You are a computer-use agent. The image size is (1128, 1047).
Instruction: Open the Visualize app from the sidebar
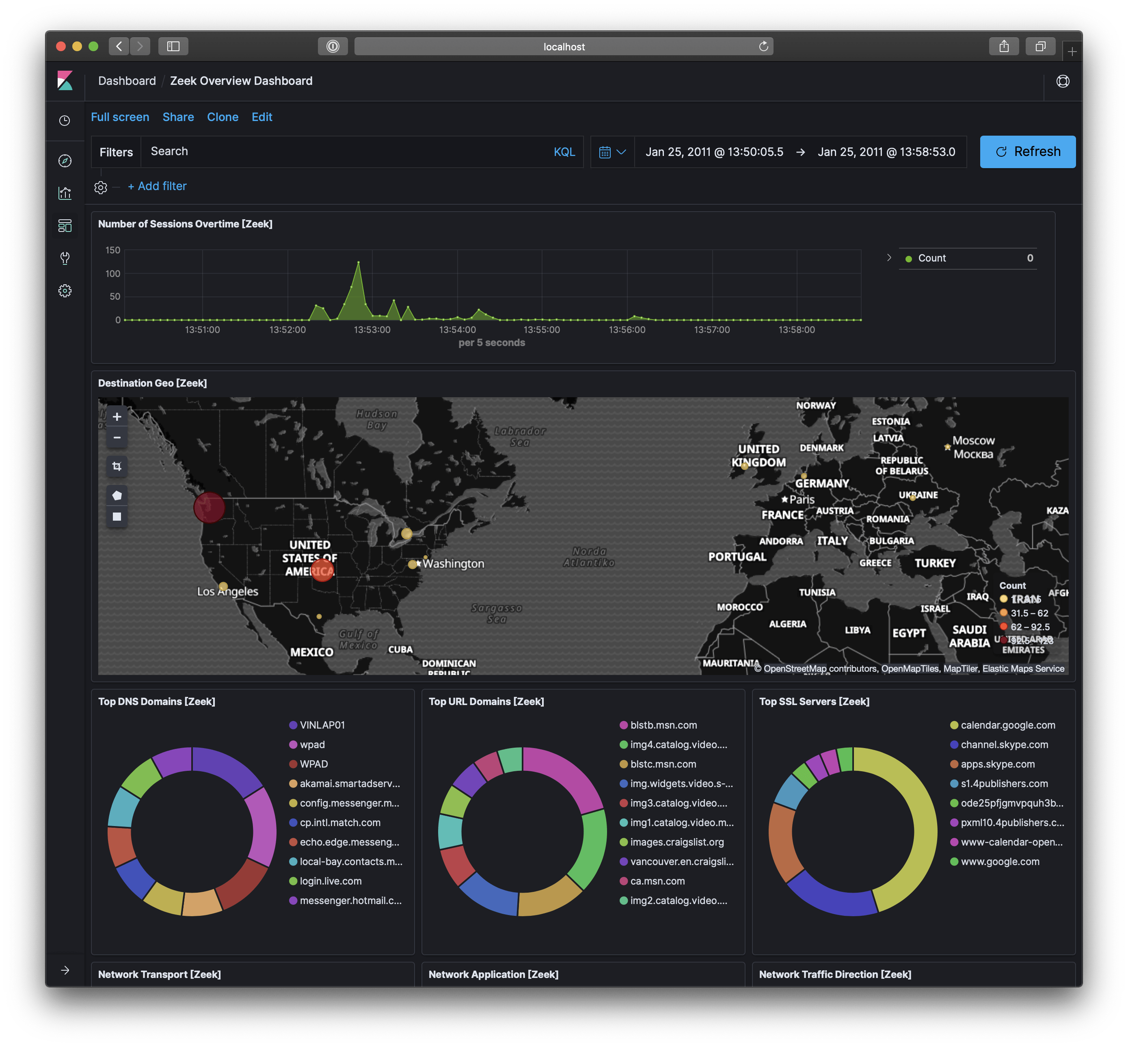(x=65, y=193)
